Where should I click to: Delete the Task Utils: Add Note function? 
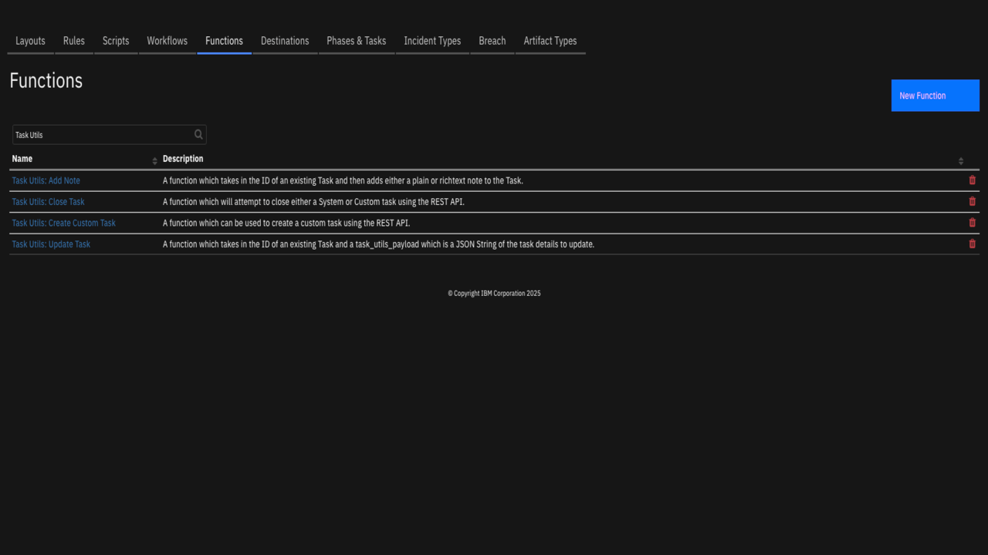pyautogui.click(x=972, y=180)
